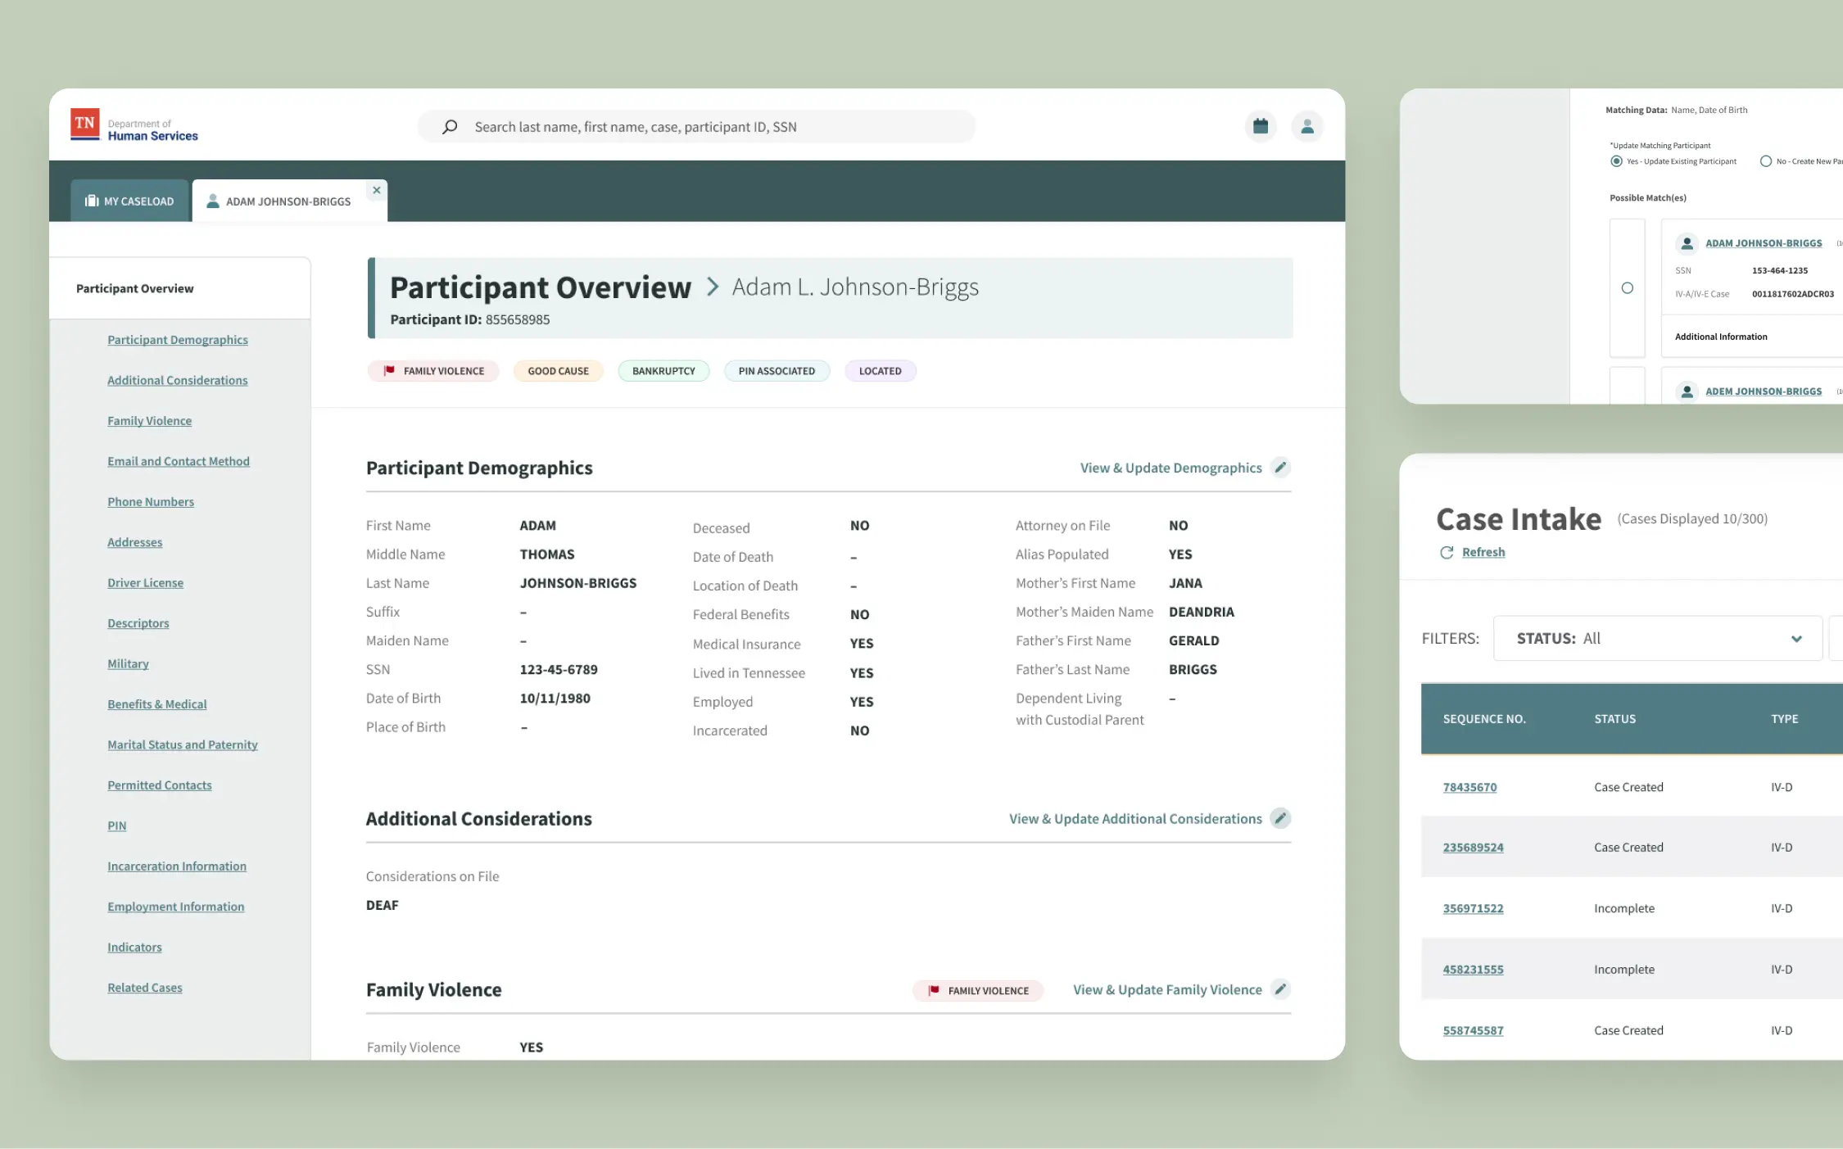Open the calendar icon in header
This screenshot has height=1149, width=1843.
coord(1261,126)
